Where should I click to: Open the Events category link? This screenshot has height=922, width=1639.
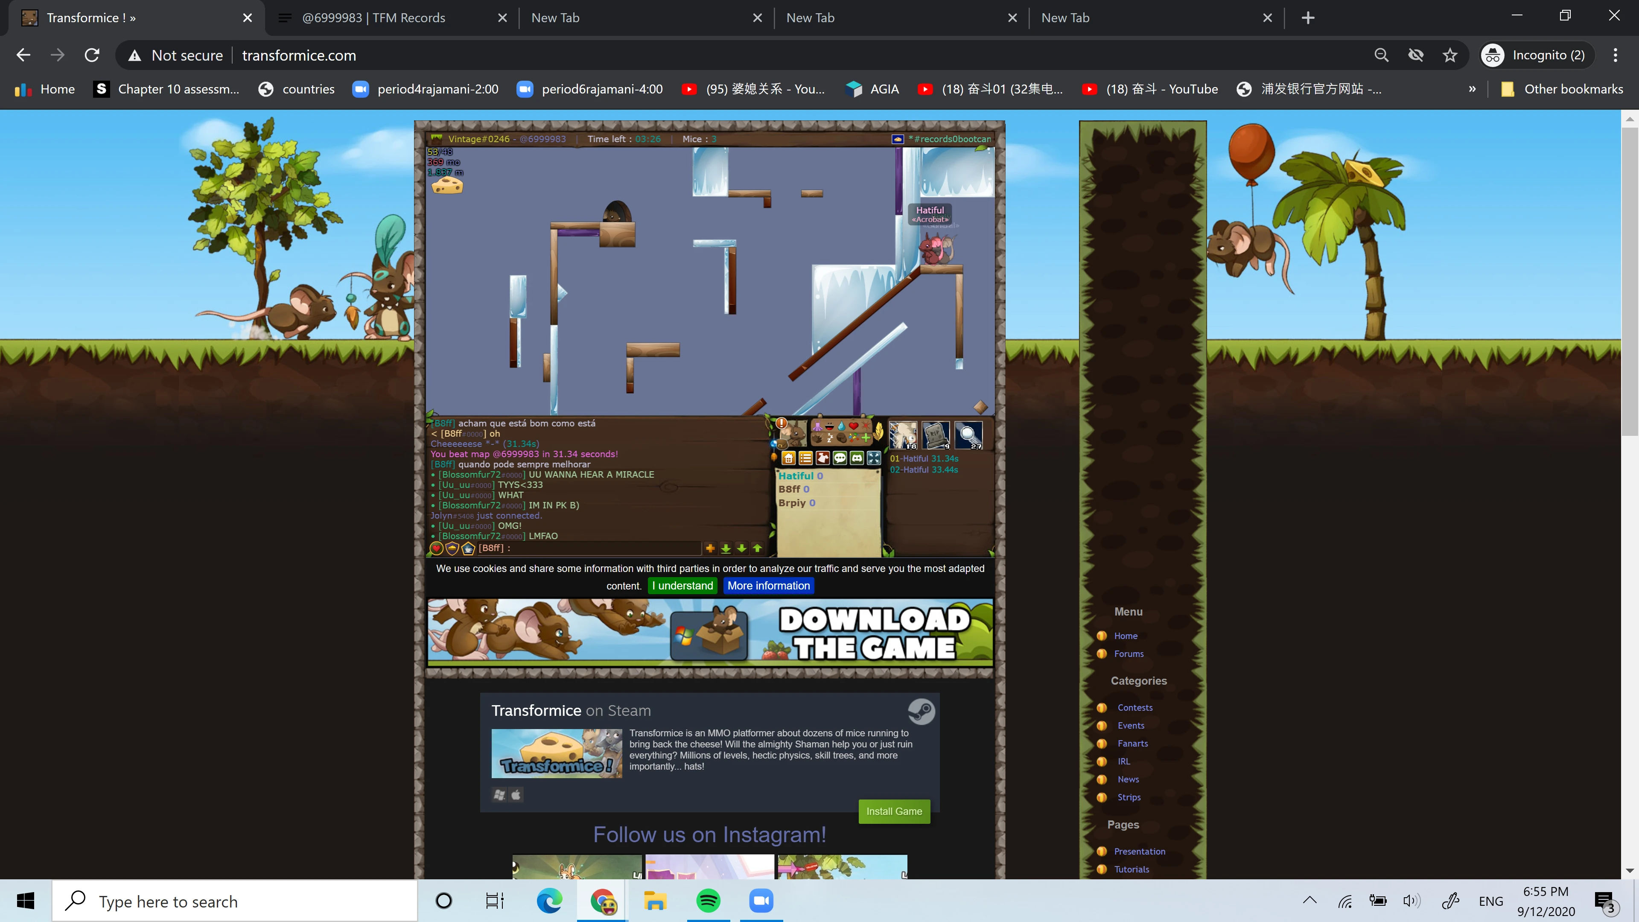[1131, 725]
